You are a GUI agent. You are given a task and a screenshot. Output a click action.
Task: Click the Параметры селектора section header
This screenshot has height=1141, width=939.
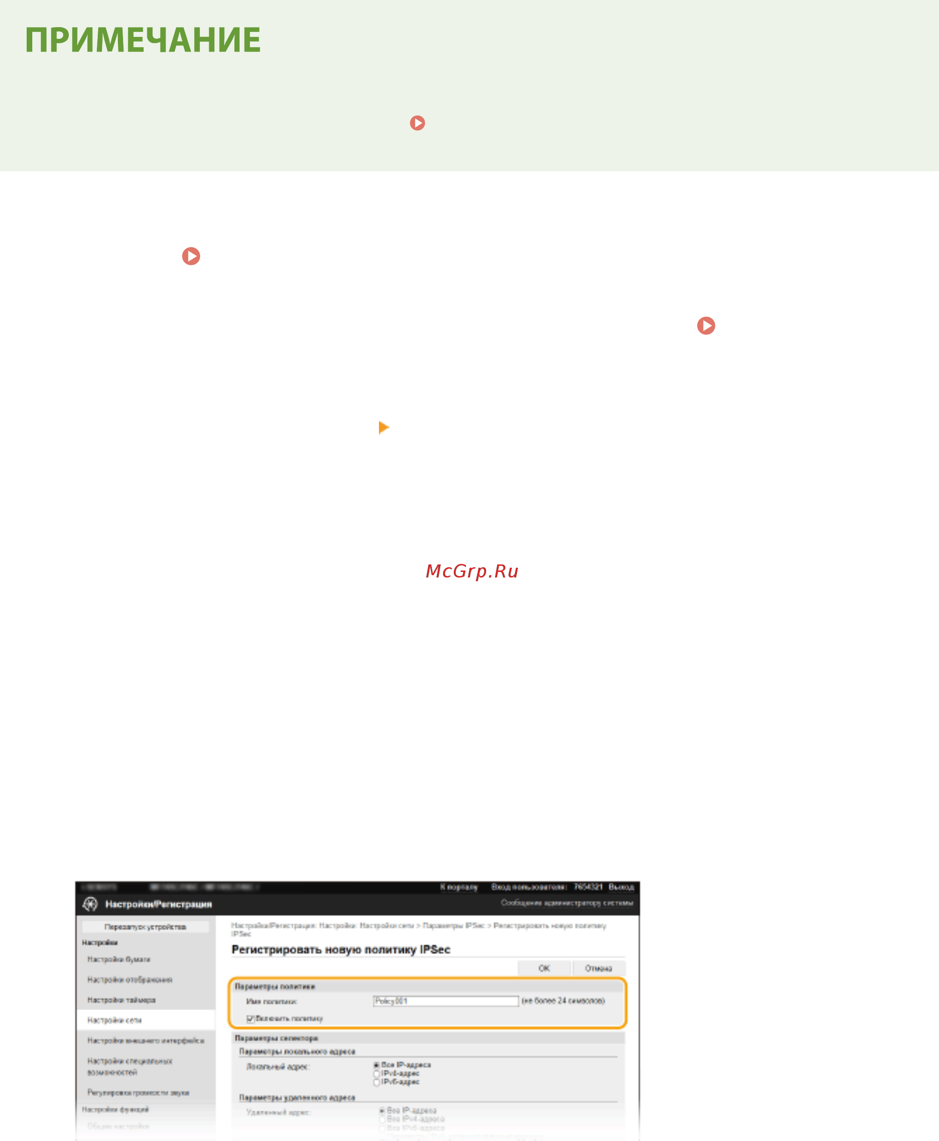tap(277, 1038)
